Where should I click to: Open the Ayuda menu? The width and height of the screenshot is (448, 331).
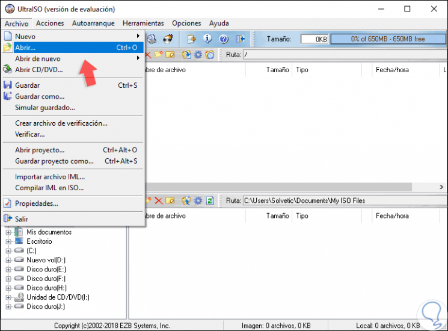click(x=219, y=23)
